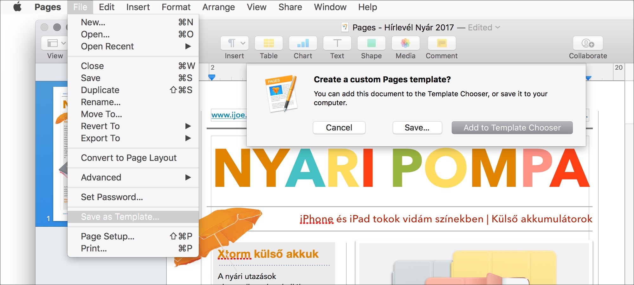Open the Apple menu

coord(17,7)
